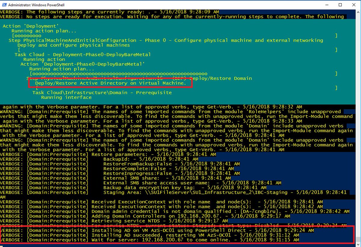The height and width of the screenshot is (247, 361).
Task: Click the warning about module 'RoleHelpers'
Action: [176, 116]
